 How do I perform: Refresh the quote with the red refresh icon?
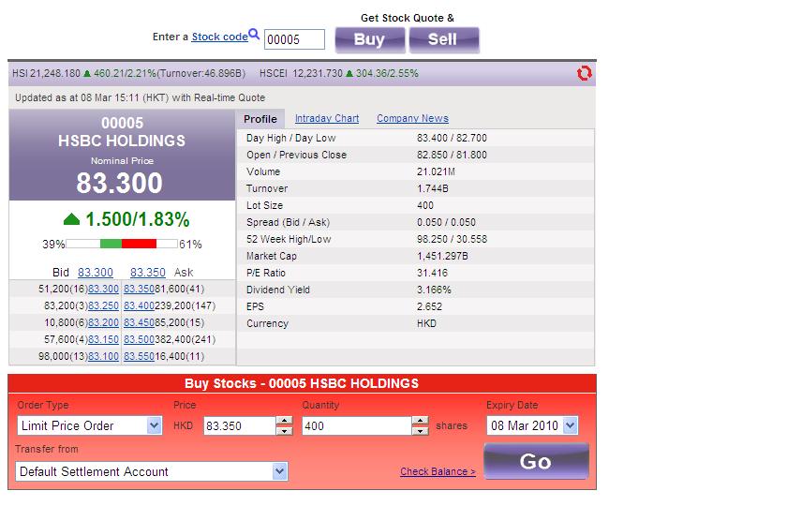585,73
